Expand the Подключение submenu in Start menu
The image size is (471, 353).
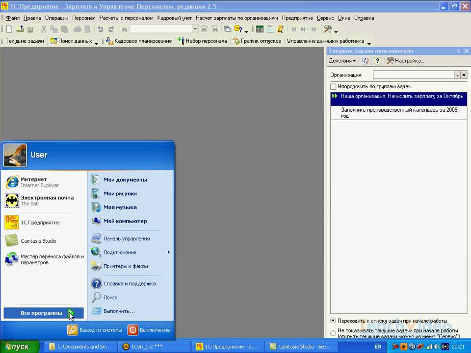click(168, 252)
